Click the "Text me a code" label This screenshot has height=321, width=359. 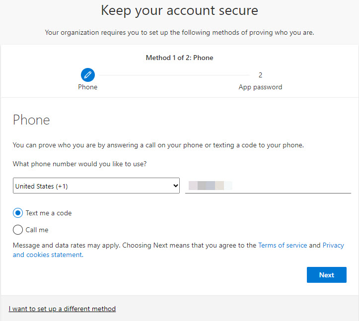[49, 213]
